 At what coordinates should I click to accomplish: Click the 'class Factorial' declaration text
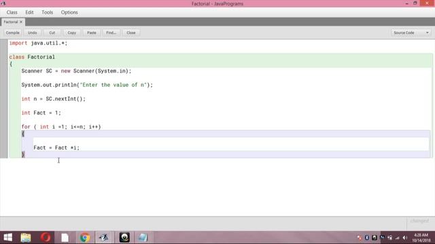click(32, 57)
